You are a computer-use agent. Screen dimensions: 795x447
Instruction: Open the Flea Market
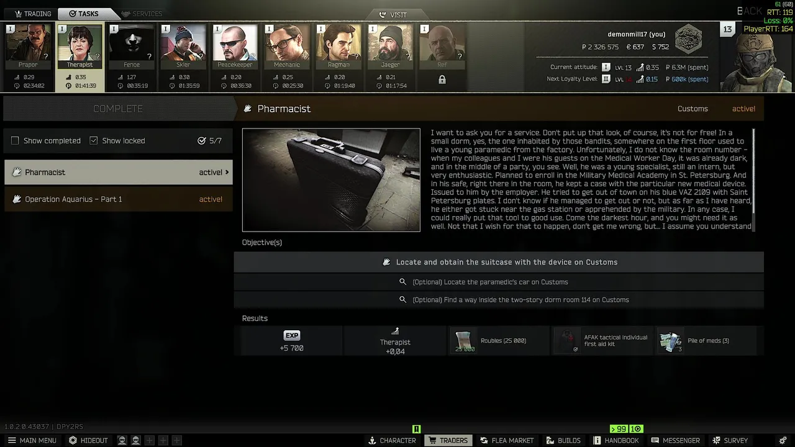click(x=507, y=440)
